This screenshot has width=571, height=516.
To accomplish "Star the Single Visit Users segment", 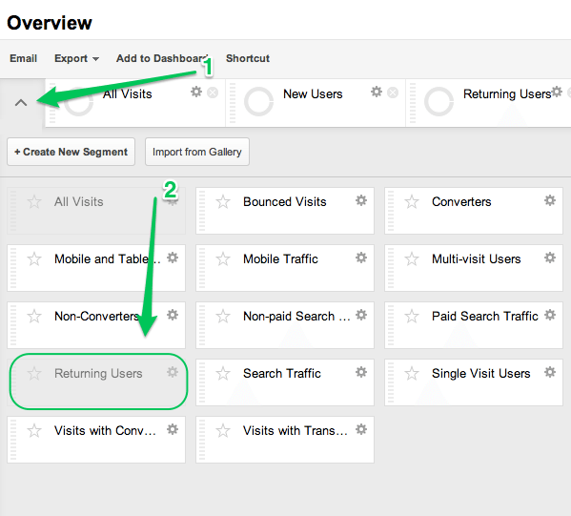I will [x=412, y=373].
